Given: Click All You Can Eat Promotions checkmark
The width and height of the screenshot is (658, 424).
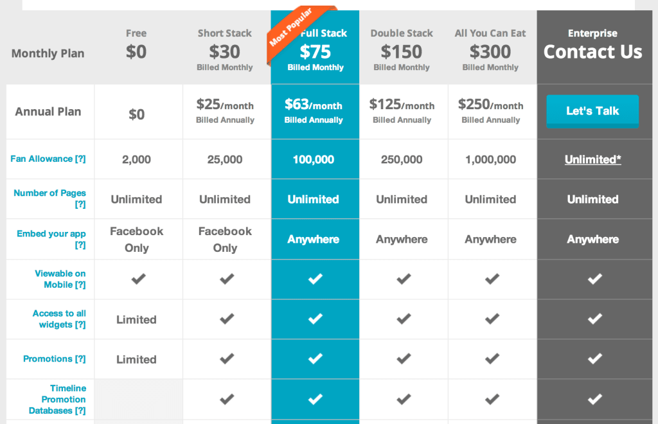Looking at the screenshot, I should pos(492,358).
